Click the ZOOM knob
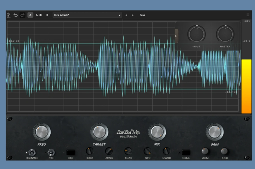 205,151
